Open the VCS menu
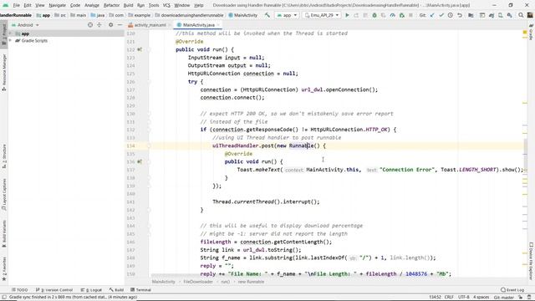The height and width of the screenshot is (301, 535). coord(166,6)
